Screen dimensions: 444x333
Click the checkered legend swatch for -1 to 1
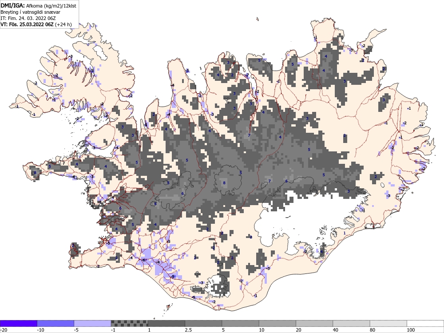point(129,323)
